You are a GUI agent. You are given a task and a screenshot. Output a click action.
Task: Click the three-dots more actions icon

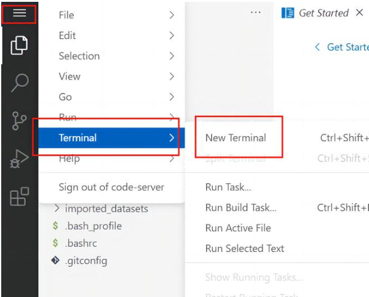[x=256, y=12]
